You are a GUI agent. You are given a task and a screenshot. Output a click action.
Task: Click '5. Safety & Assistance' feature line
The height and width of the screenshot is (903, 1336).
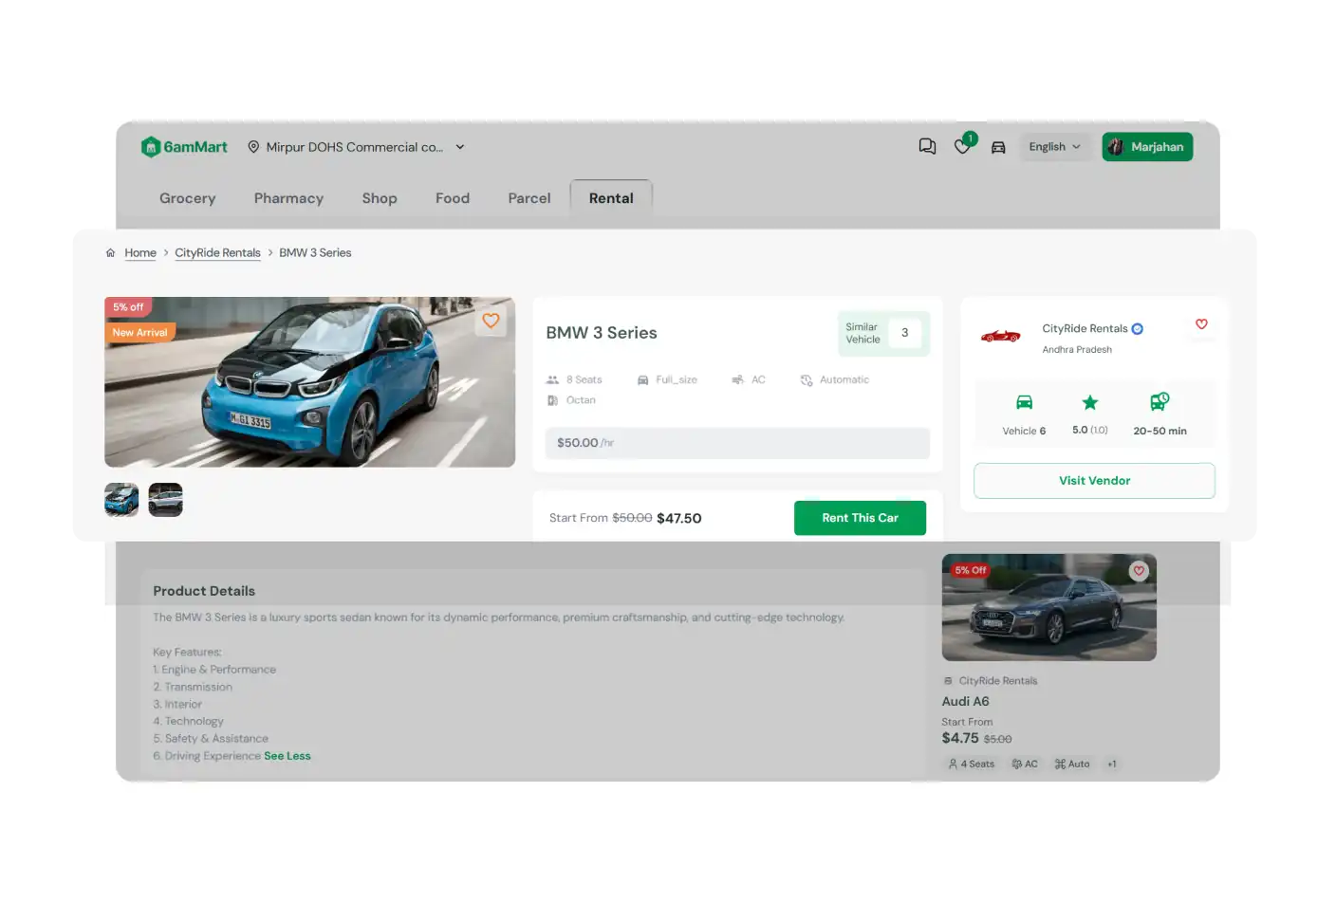click(211, 739)
